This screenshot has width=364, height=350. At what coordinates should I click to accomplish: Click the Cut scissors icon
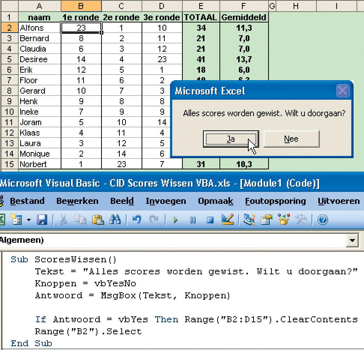tap(63, 220)
